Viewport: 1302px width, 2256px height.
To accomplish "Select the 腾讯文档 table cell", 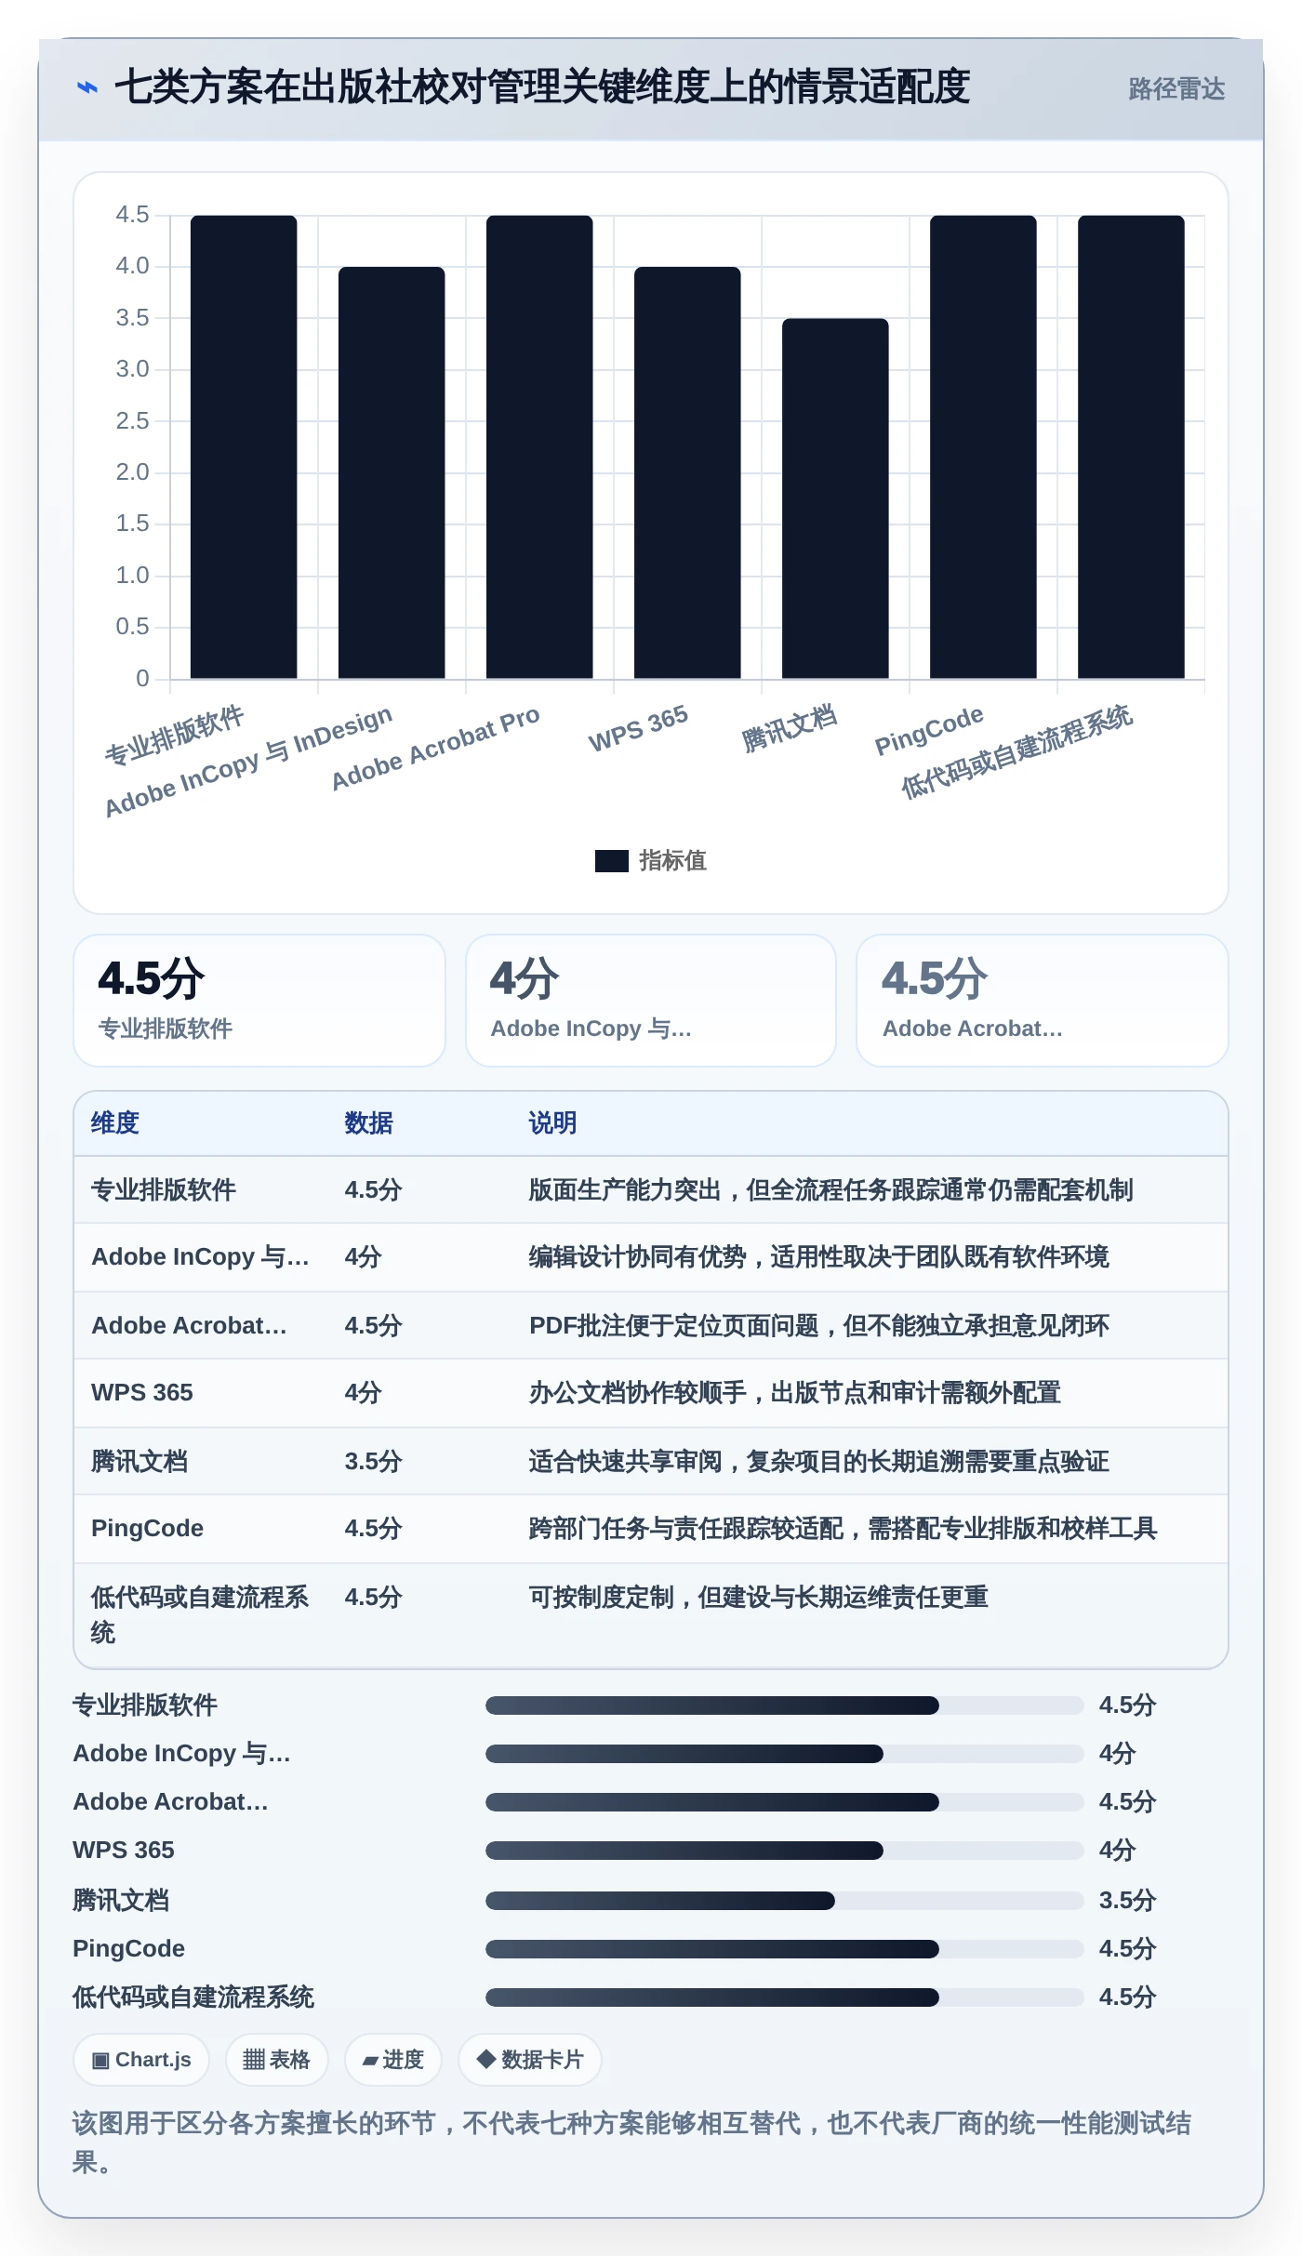I will pos(139,1461).
